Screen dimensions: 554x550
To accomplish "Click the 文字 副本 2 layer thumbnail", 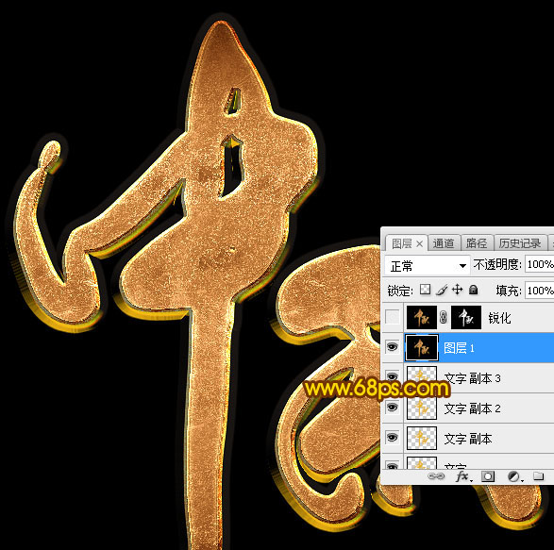I will point(422,408).
